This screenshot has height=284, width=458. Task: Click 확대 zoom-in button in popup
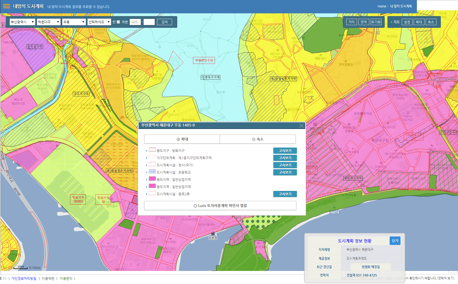pos(182,139)
